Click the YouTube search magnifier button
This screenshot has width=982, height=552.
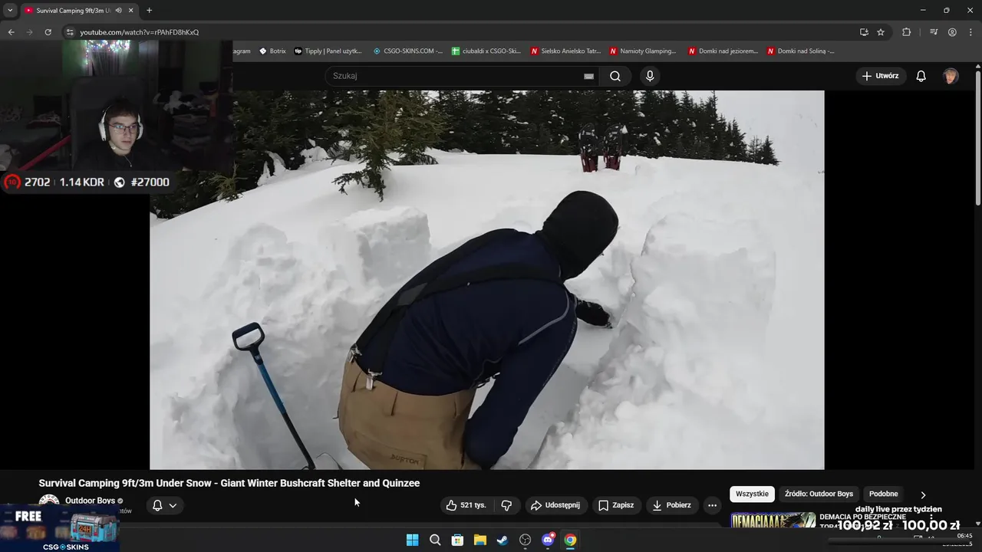tap(615, 76)
